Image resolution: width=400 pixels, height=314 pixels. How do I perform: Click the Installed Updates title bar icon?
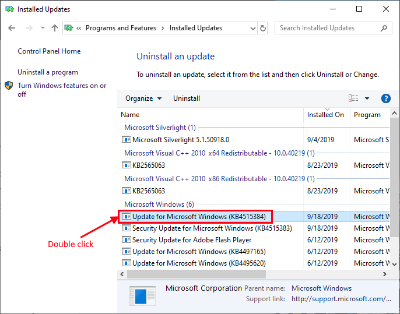[x=10, y=9]
